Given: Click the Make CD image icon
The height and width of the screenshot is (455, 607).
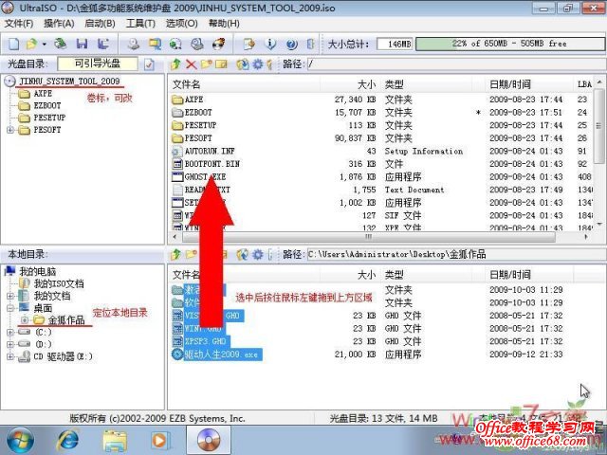Looking at the screenshot, I should click(x=134, y=44).
